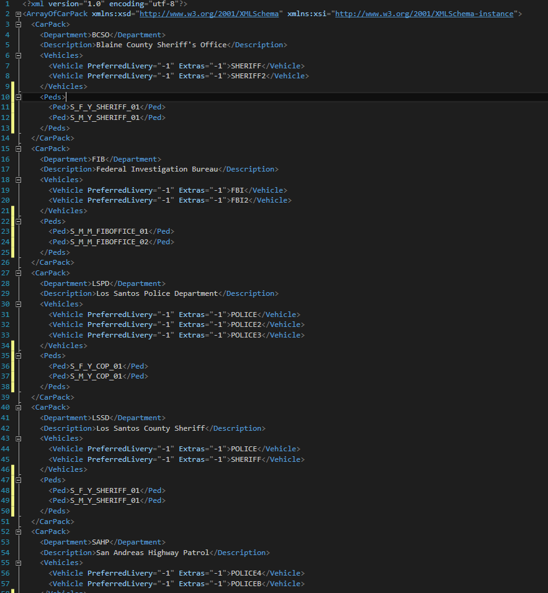Click the POLICEB vehicle value
The width and height of the screenshot is (548, 593).
pyautogui.click(x=246, y=584)
